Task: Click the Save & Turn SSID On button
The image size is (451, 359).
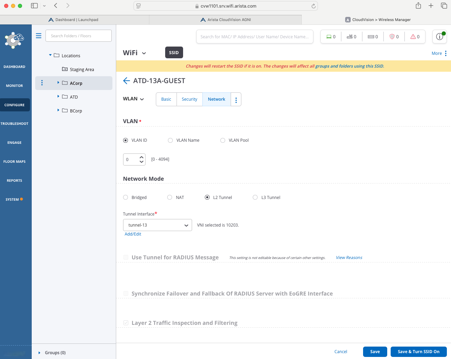Action: [418, 352]
